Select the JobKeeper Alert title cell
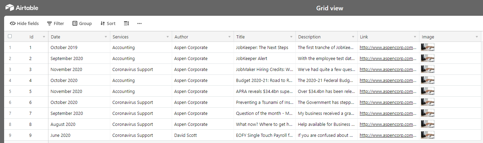The image size is (483, 143). point(251,59)
